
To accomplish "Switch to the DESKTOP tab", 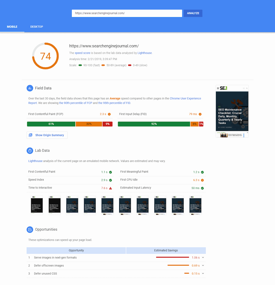I will (x=37, y=27).
